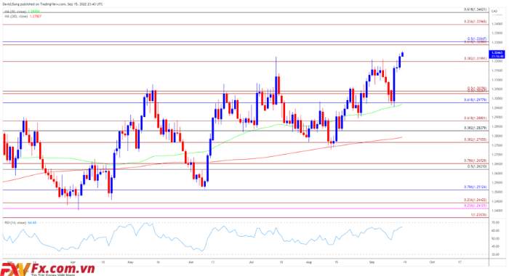Click the 0.5 (1.26210) Fibonacci label
Viewport: 509px width, 276px height.
[477, 166]
